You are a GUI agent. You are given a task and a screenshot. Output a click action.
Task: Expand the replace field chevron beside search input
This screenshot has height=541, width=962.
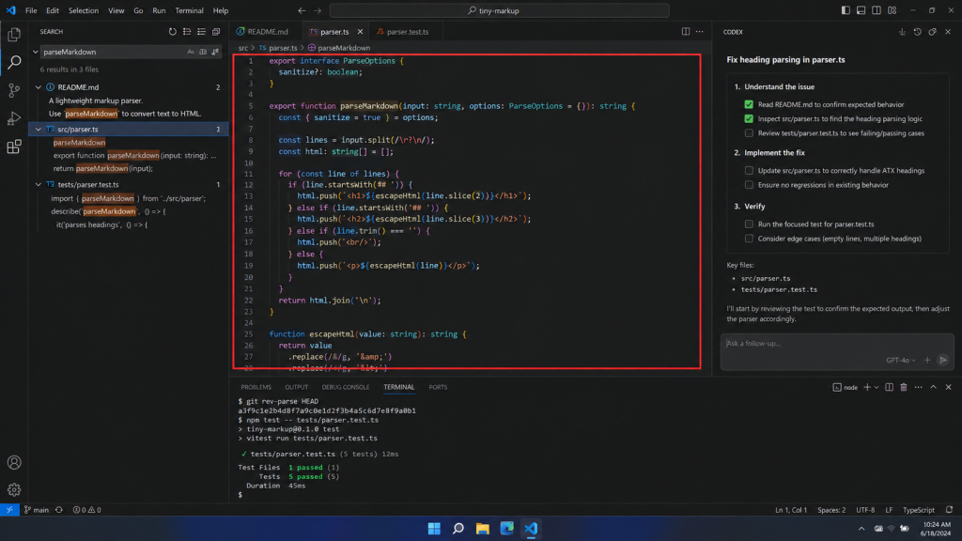click(x=35, y=53)
